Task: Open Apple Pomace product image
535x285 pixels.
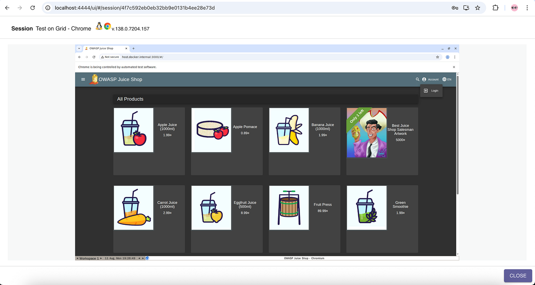Action: click(x=211, y=130)
